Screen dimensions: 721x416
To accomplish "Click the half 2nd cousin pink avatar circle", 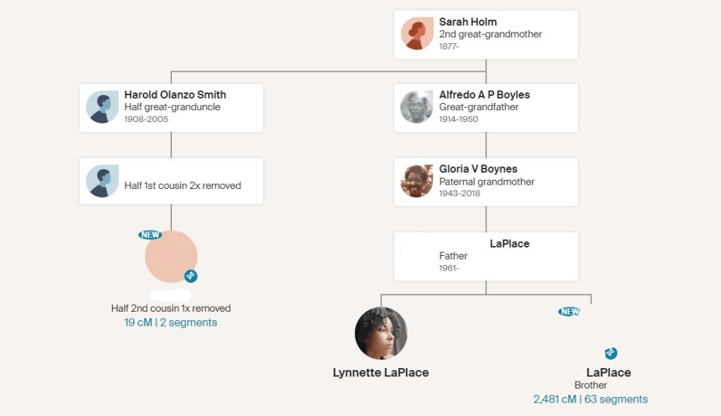I will [170, 256].
